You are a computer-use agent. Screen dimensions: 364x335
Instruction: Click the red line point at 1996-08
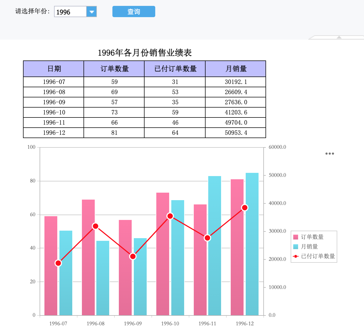(x=96, y=226)
